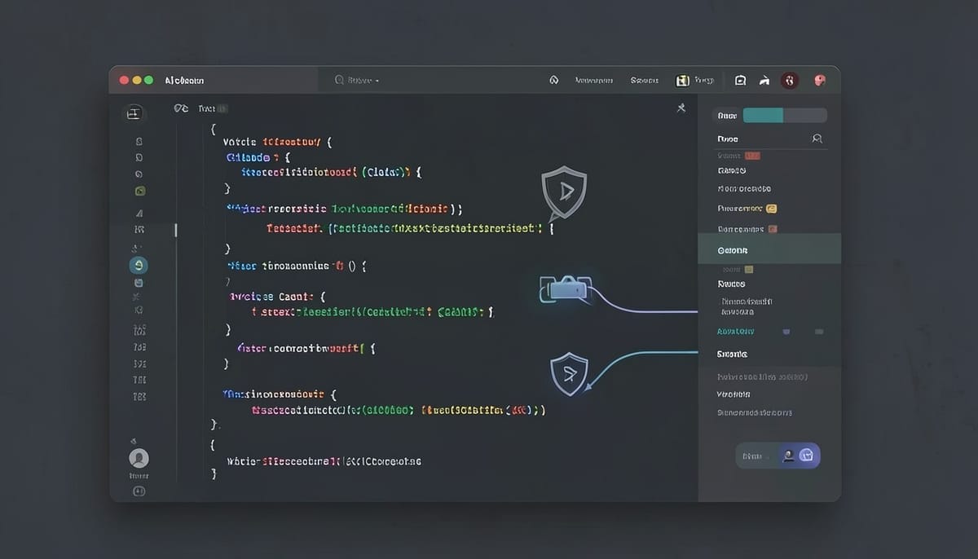This screenshot has width=978, height=559.
Task: Select the highlighted row in the right panel
Action: pyautogui.click(x=769, y=249)
